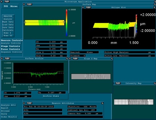Toggle Subtract Sys Err setting
This screenshot has width=156, height=120.
tap(82, 110)
